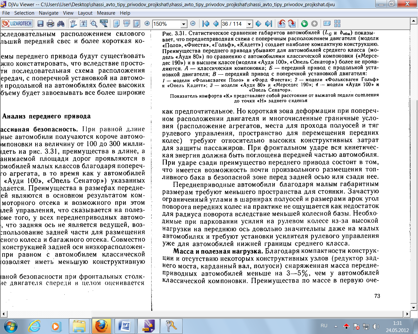Switch to continuous layout icon

126,23
